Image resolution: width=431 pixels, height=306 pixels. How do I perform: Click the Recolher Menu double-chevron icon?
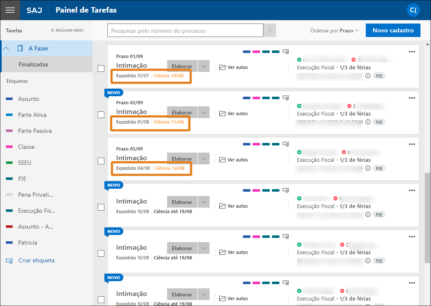[x=53, y=30]
